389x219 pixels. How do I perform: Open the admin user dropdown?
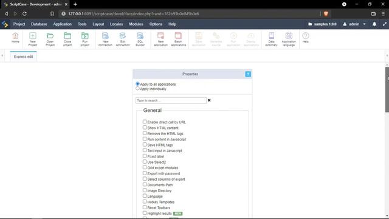(354, 24)
